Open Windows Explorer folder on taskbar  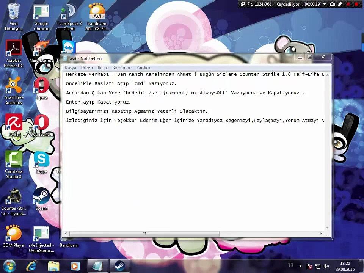[53, 266]
